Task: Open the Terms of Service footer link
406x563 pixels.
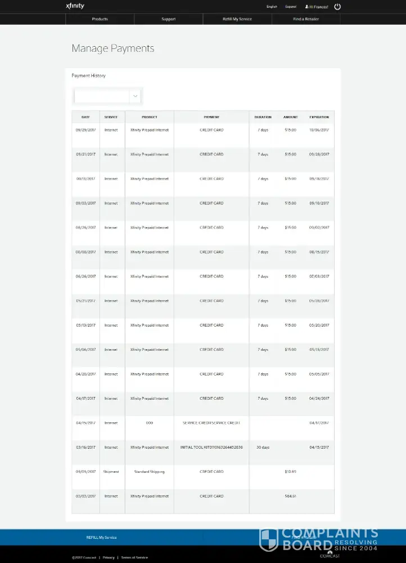Action: (134, 557)
